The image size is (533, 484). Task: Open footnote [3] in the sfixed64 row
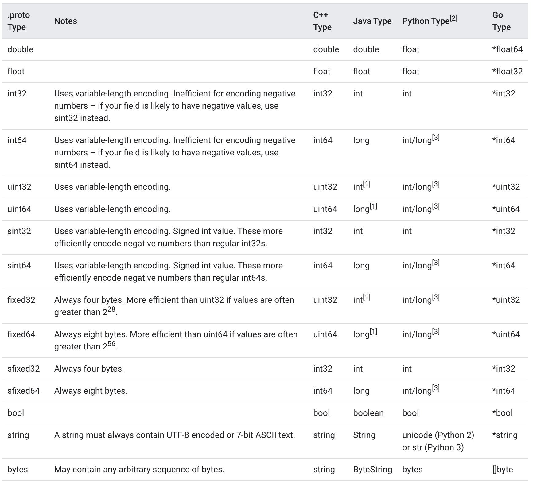point(436,388)
